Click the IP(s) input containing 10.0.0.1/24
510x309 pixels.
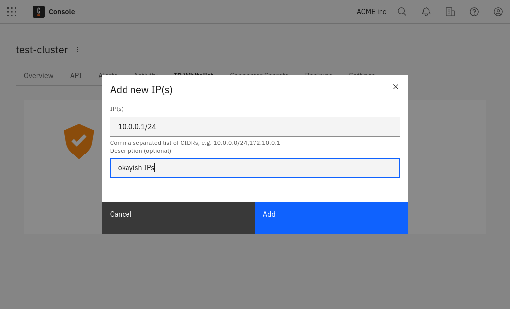(255, 126)
